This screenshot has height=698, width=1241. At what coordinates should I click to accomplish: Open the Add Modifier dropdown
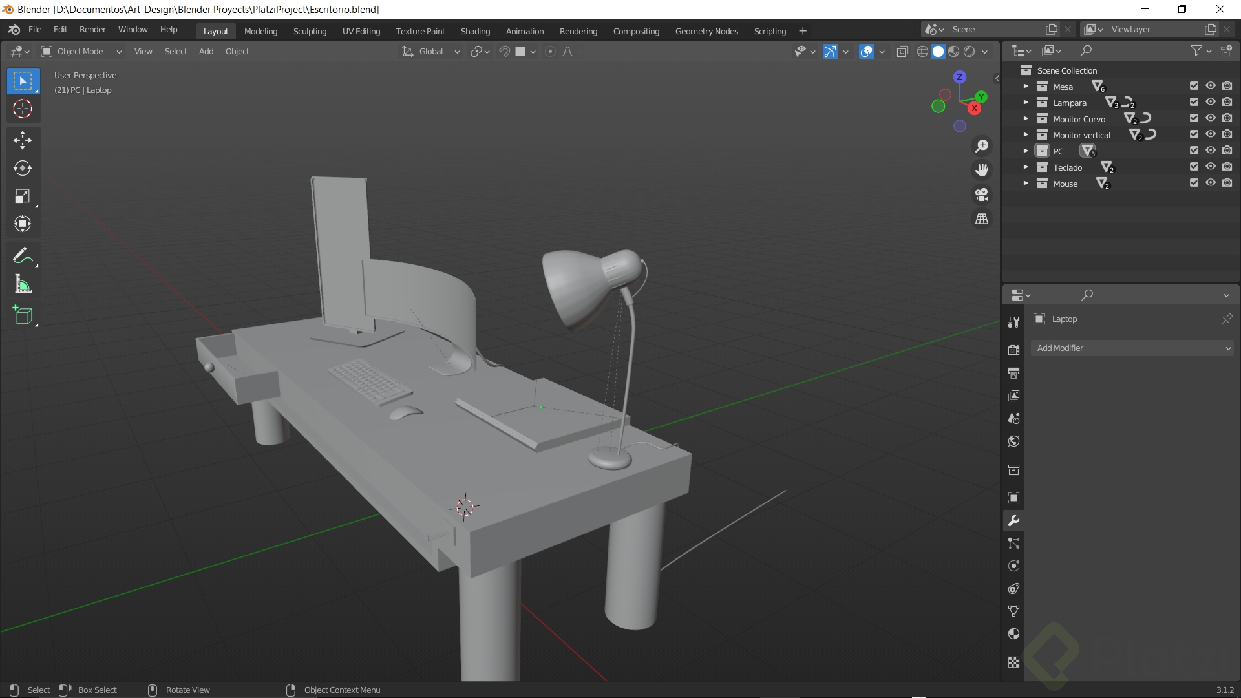(1132, 348)
